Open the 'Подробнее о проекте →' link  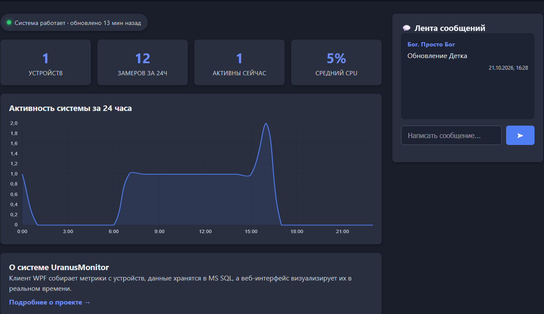coord(50,302)
